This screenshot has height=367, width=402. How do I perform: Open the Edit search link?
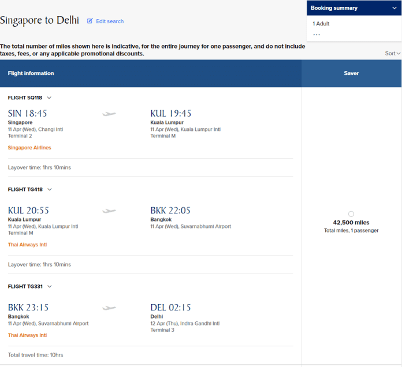pyautogui.click(x=110, y=21)
